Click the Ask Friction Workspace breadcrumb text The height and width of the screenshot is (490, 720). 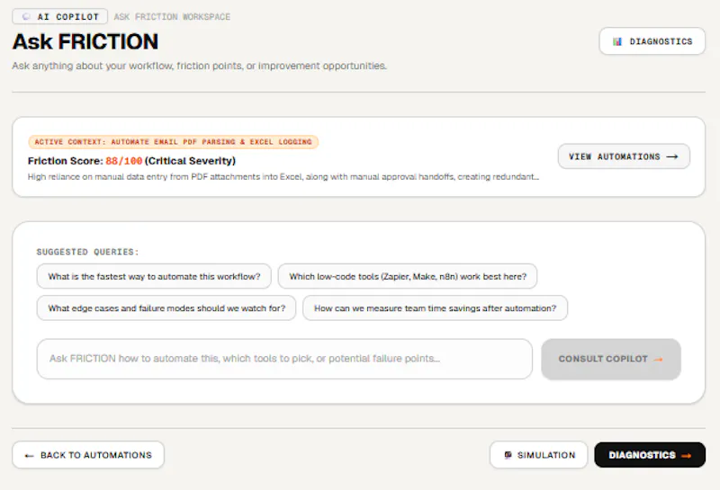pos(172,16)
